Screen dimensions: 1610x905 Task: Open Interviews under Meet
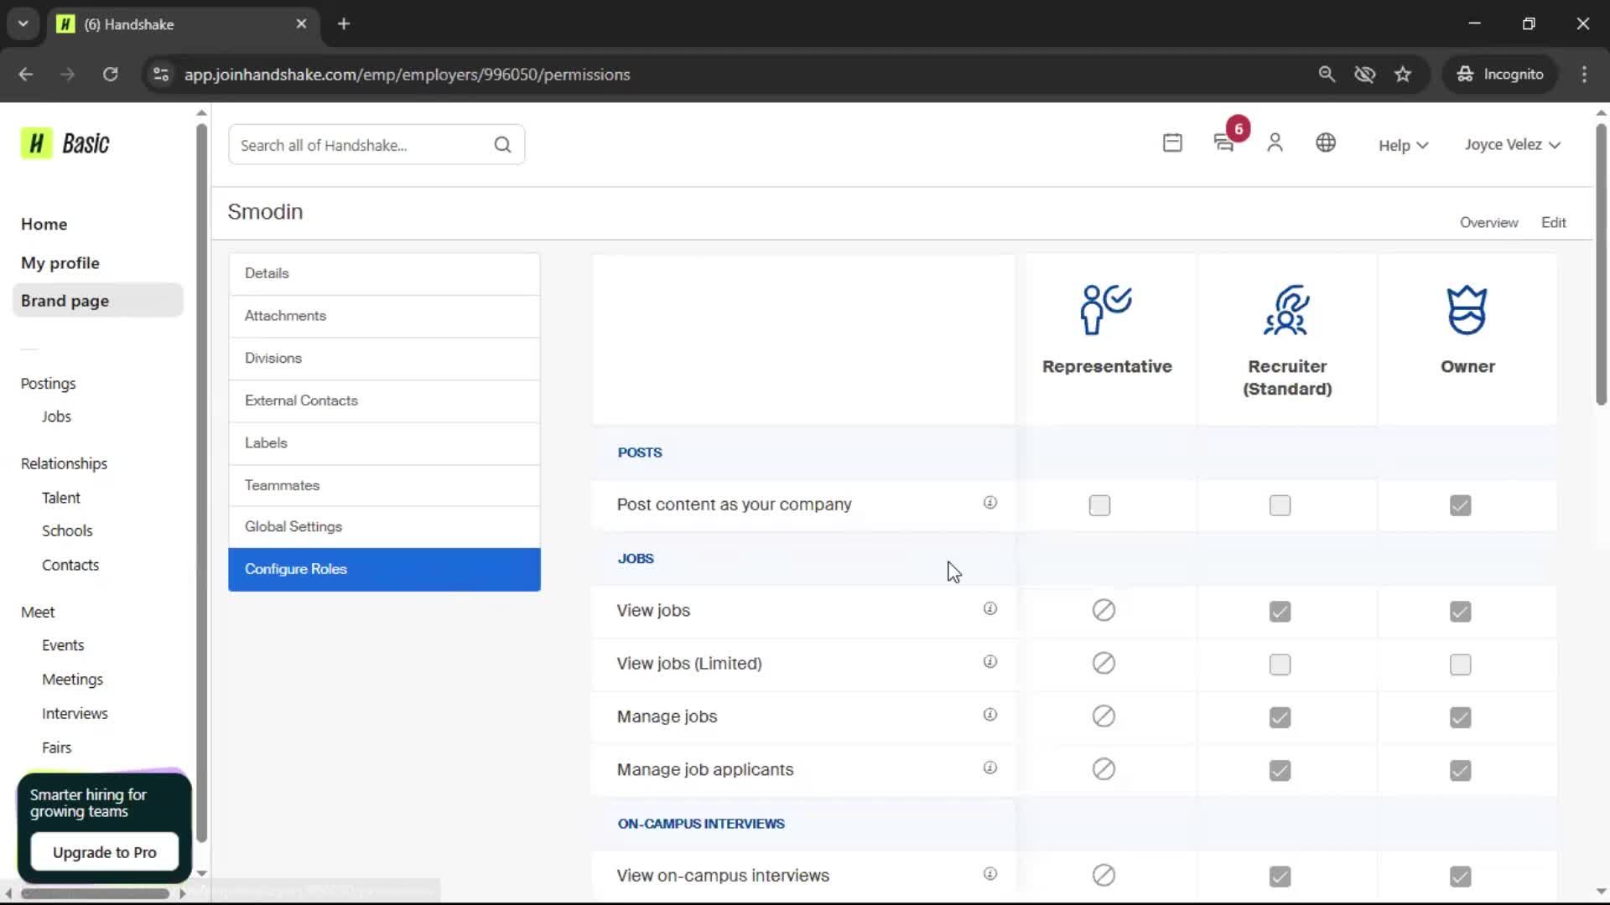click(75, 713)
